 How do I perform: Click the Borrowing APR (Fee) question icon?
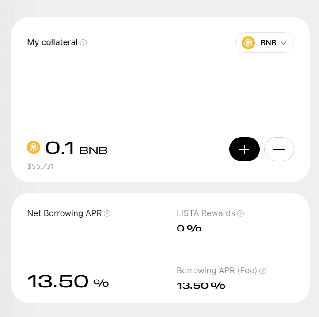(x=262, y=271)
